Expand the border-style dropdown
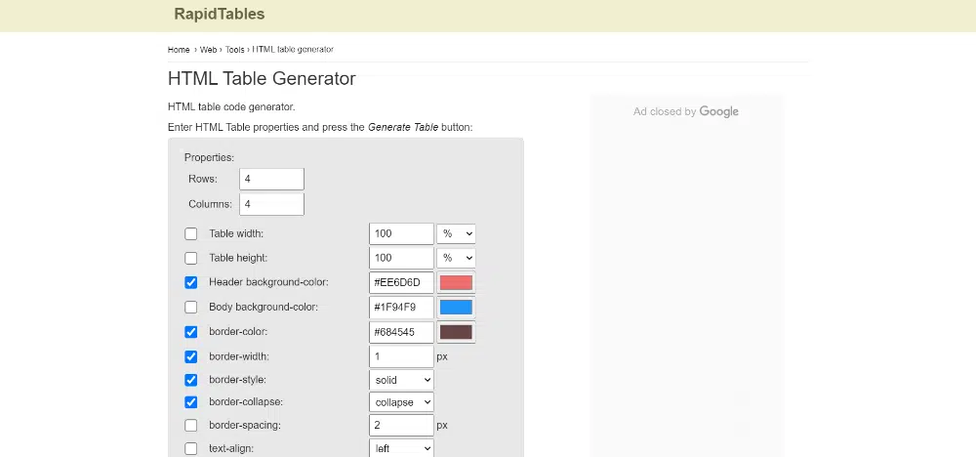Screen dimensions: 976x457 pyautogui.click(x=401, y=379)
